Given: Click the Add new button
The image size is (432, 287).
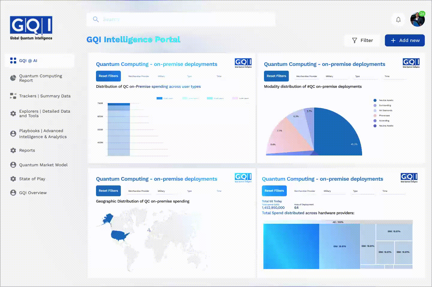Looking at the screenshot, I should (x=405, y=40).
